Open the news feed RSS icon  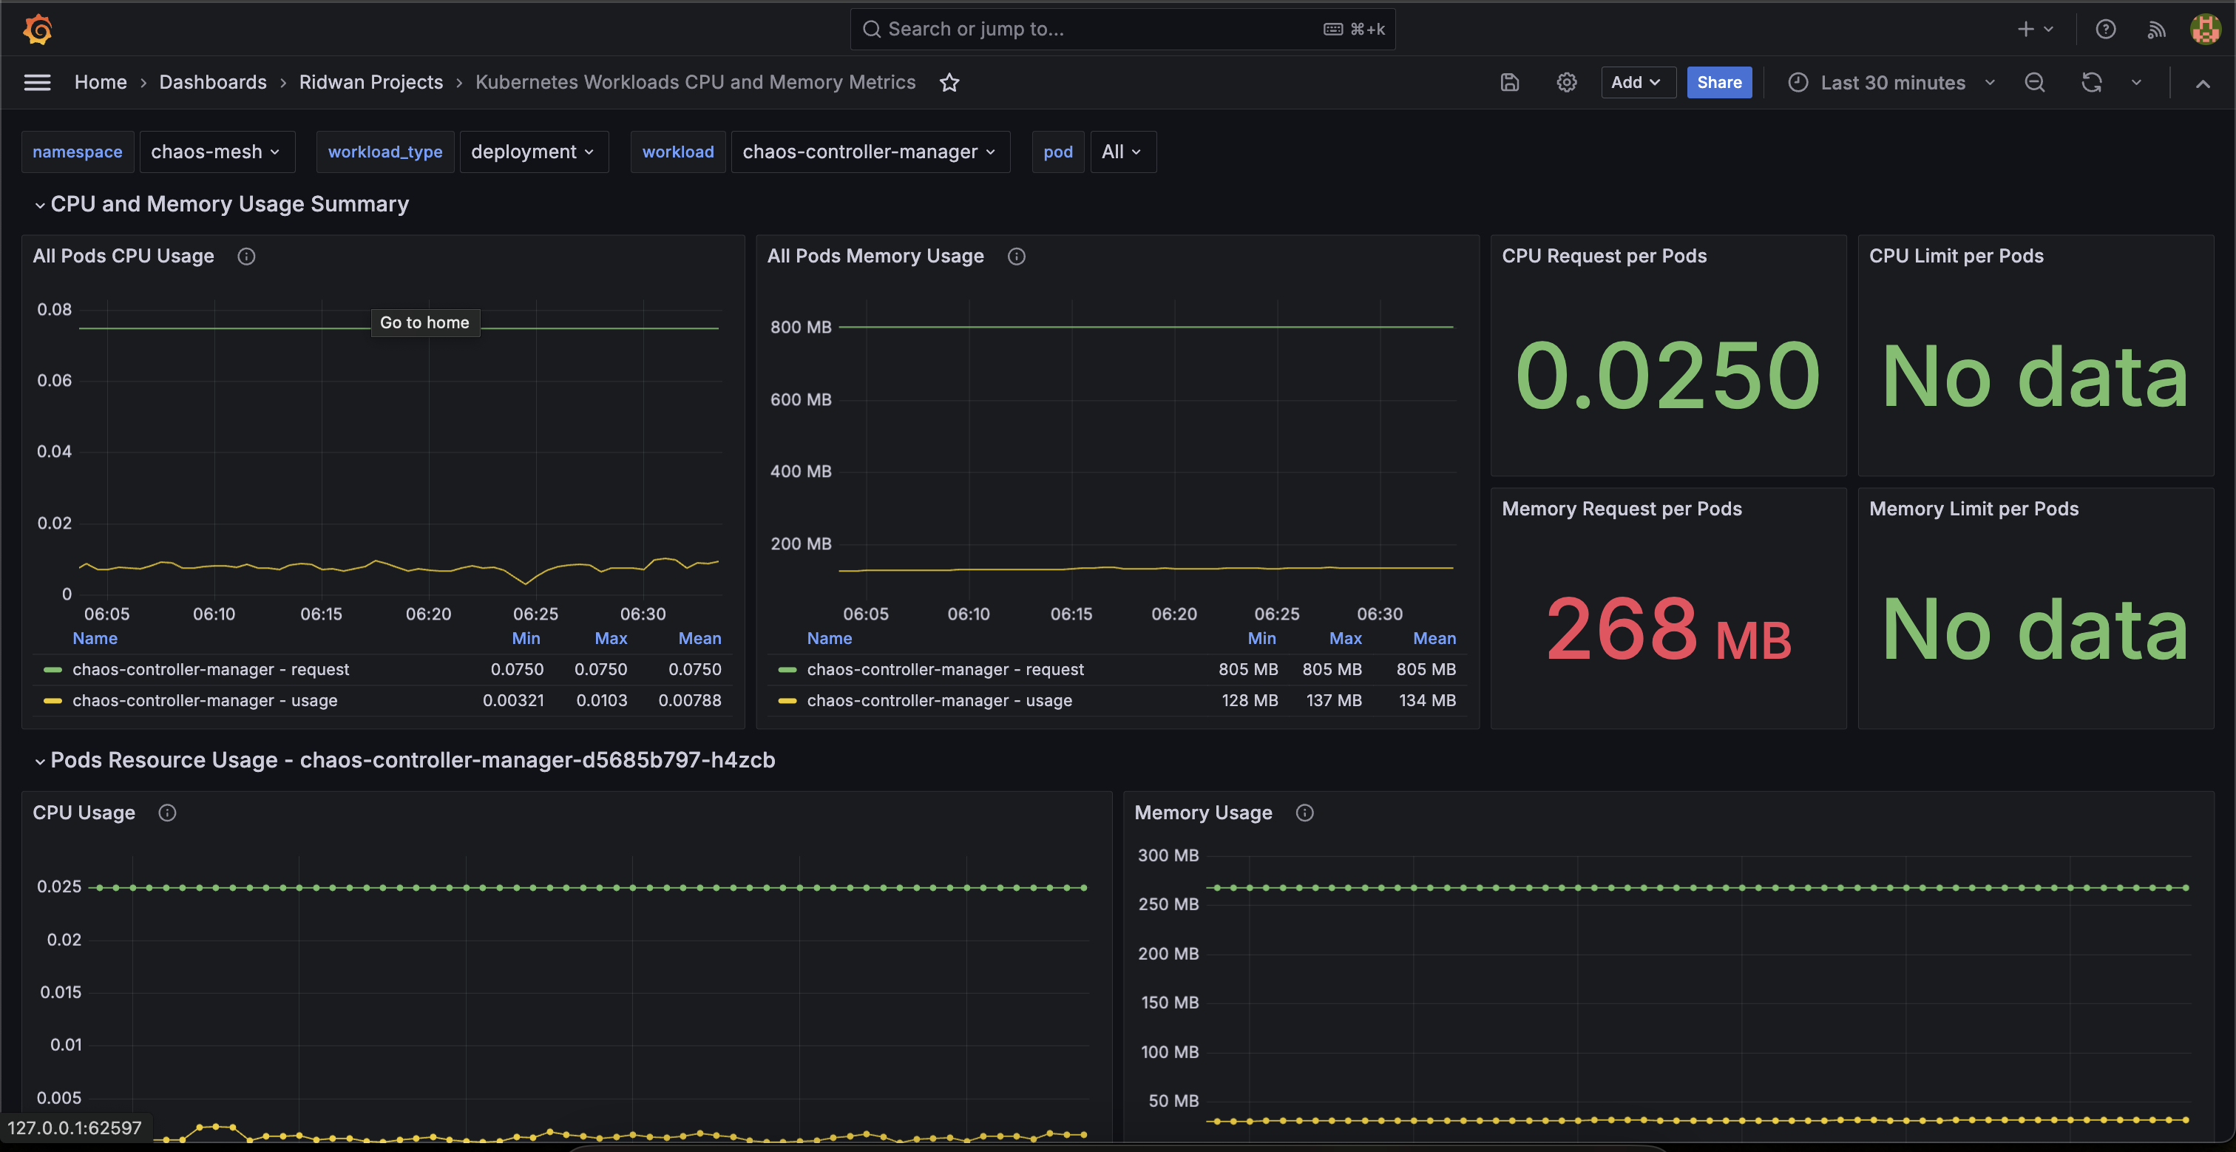click(x=2156, y=30)
